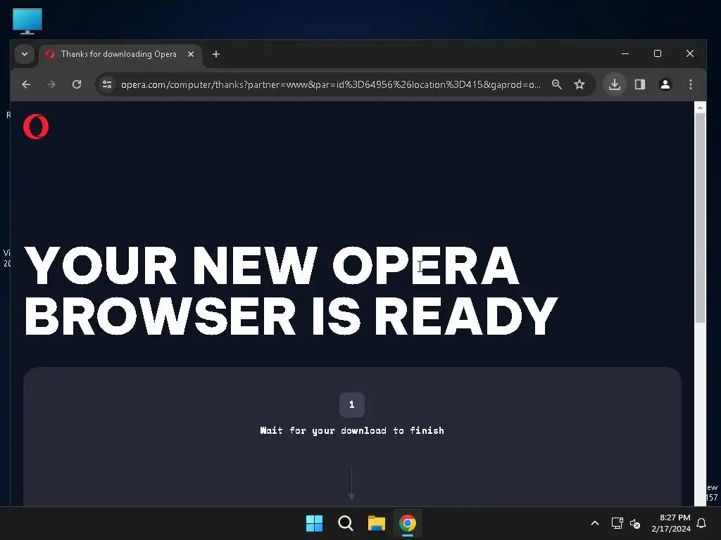Click the scrollbar up arrow
This screenshot has height=540, width=721.
pos(700,108)
